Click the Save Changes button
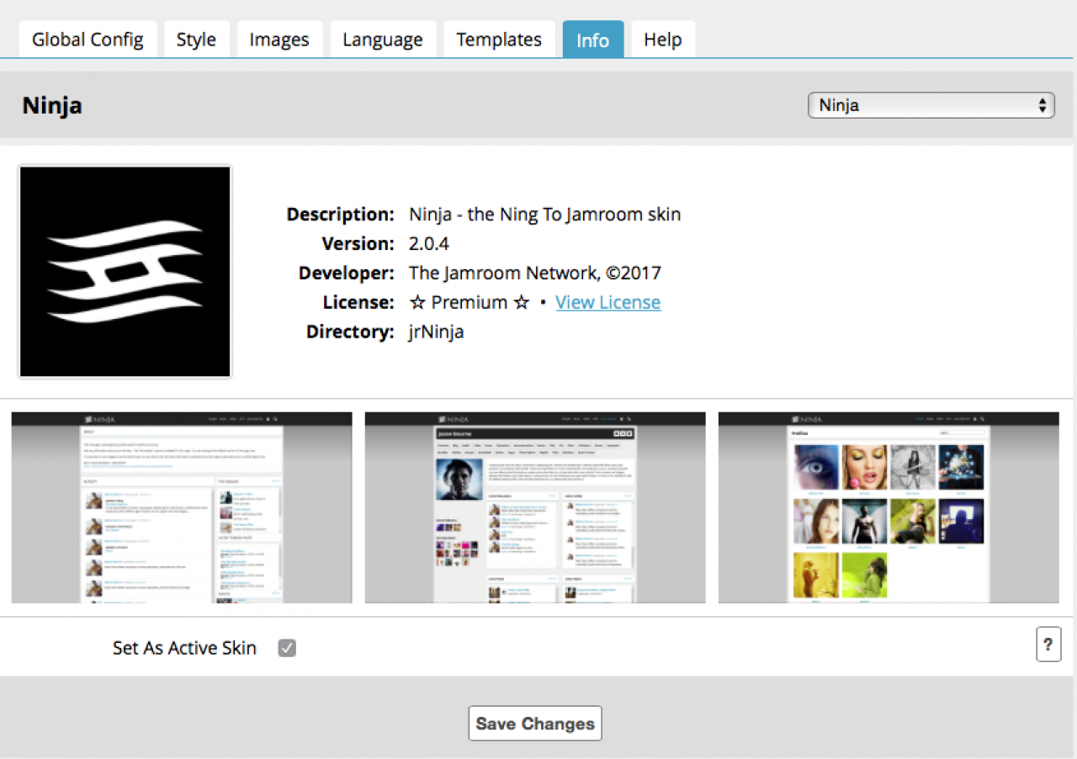The width and height of the screenshot is (1077, 759). [535, 724]
